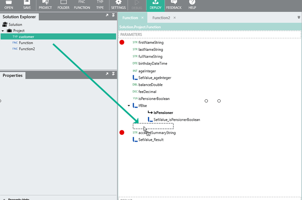
Task: Unpin the Properties panel
Action: click(x=114, y=74)
